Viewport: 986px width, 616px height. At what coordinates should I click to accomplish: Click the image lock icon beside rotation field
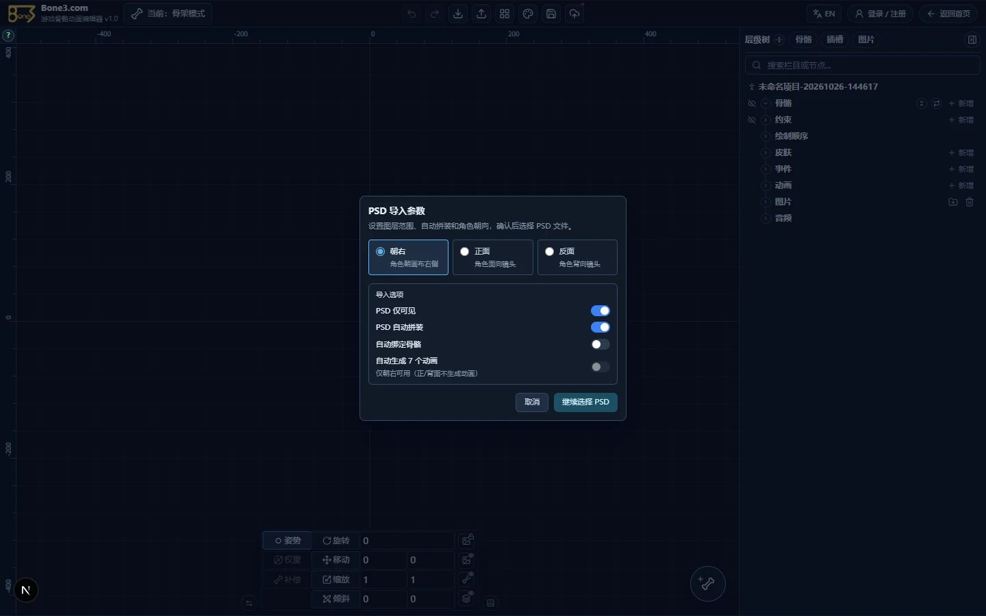point(467,541)
